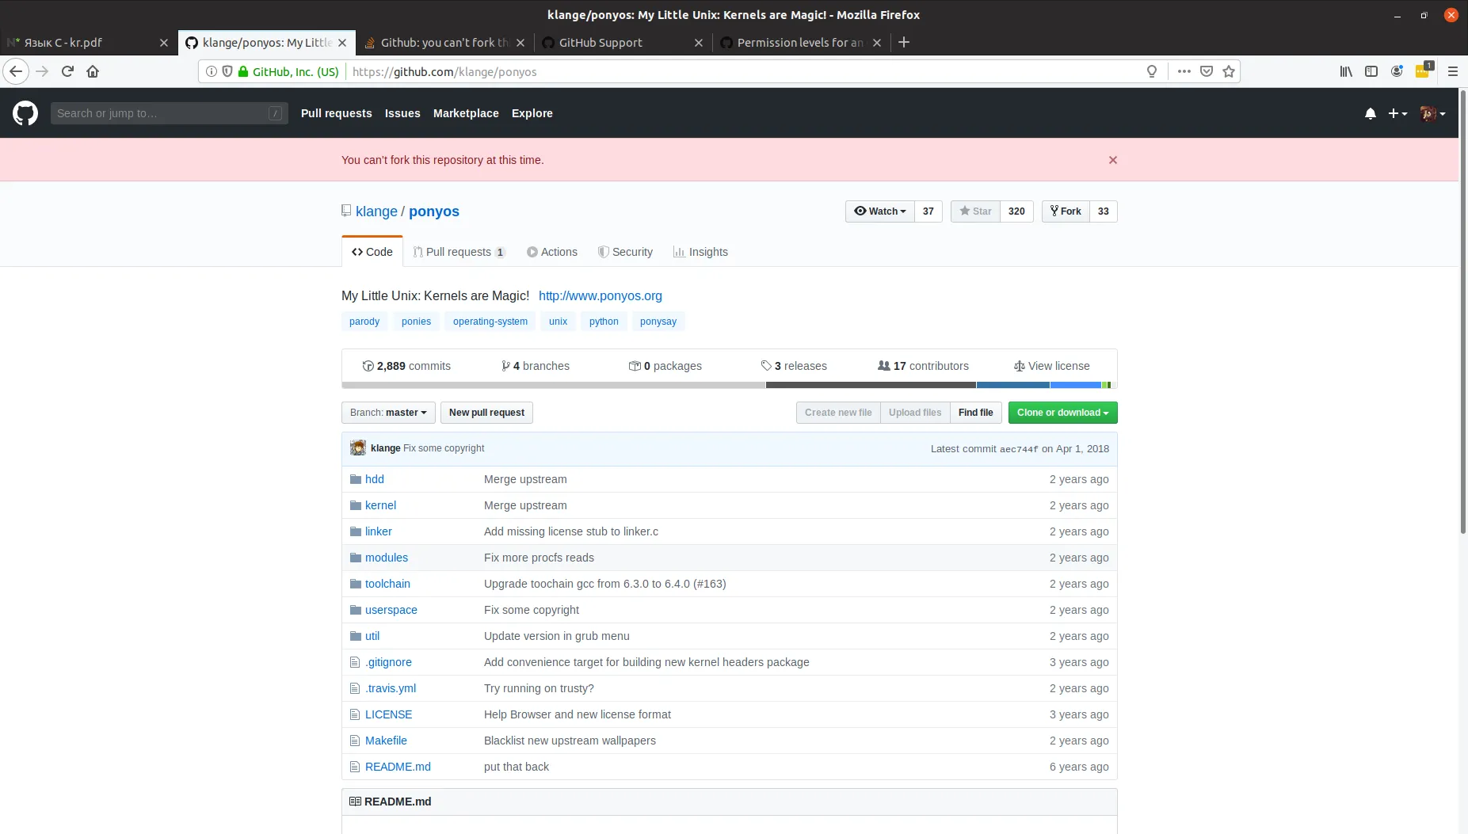View the 4 branches
Screen dimensions: 1468x834
(x=536, y=366)
